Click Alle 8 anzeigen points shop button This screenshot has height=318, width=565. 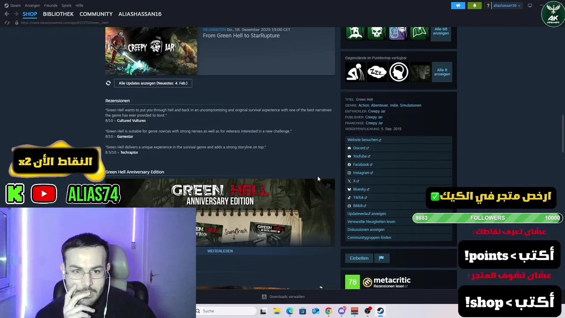click(442, 72)
